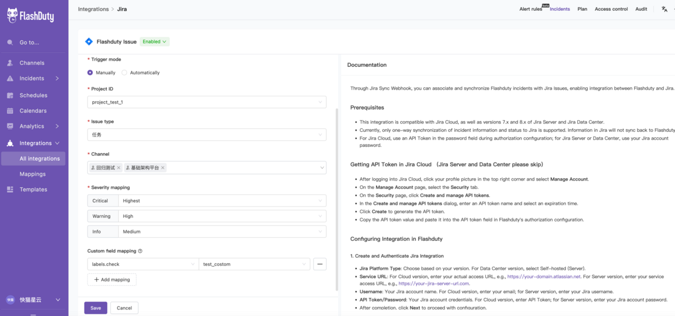Click the form panel vertical scrollbar
675x316 pixels.
tap(337, 199)
